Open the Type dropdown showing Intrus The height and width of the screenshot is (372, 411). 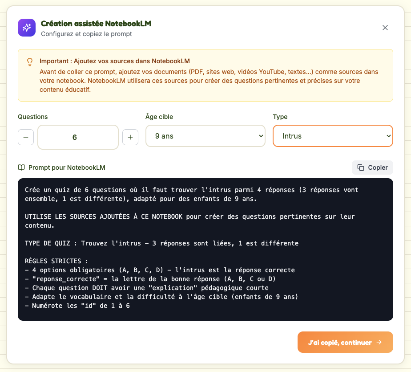coord(333,136)
